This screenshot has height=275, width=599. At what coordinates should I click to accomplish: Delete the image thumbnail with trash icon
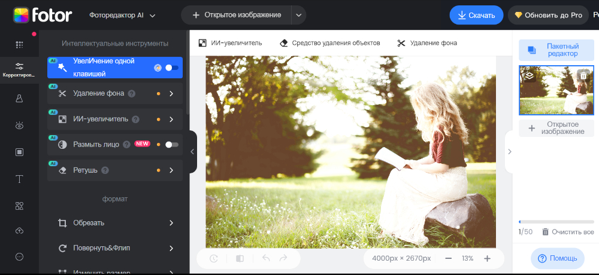click(583, 75)
